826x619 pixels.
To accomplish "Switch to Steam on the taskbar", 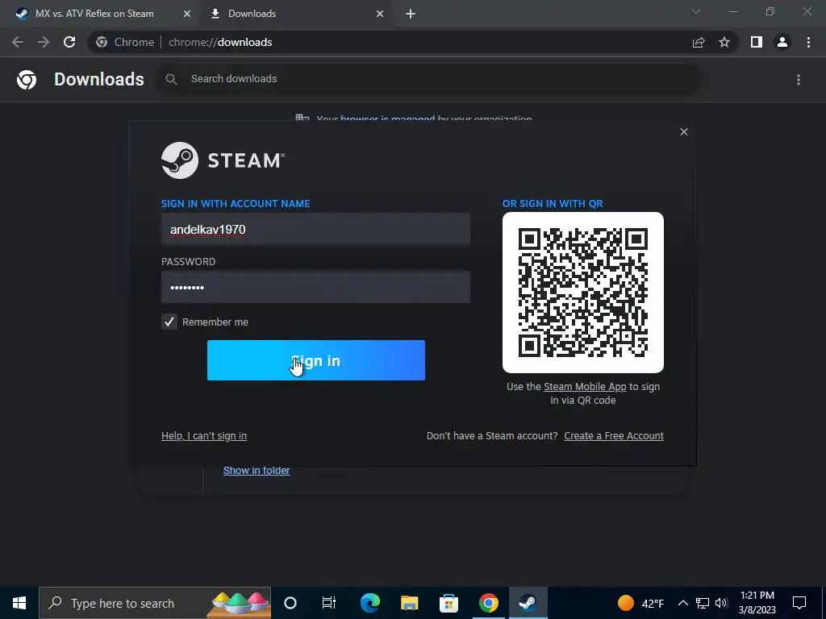I will (x=528, y=603).
